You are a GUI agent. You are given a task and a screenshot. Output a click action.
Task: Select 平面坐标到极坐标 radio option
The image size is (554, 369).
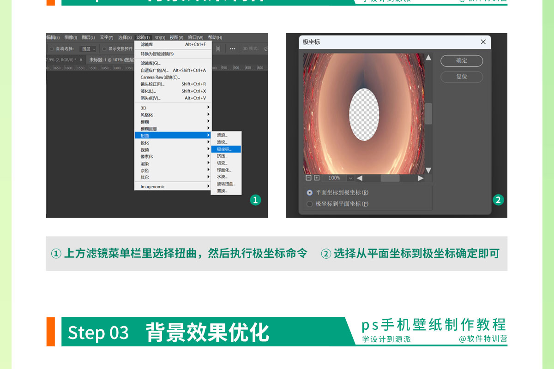310,192
